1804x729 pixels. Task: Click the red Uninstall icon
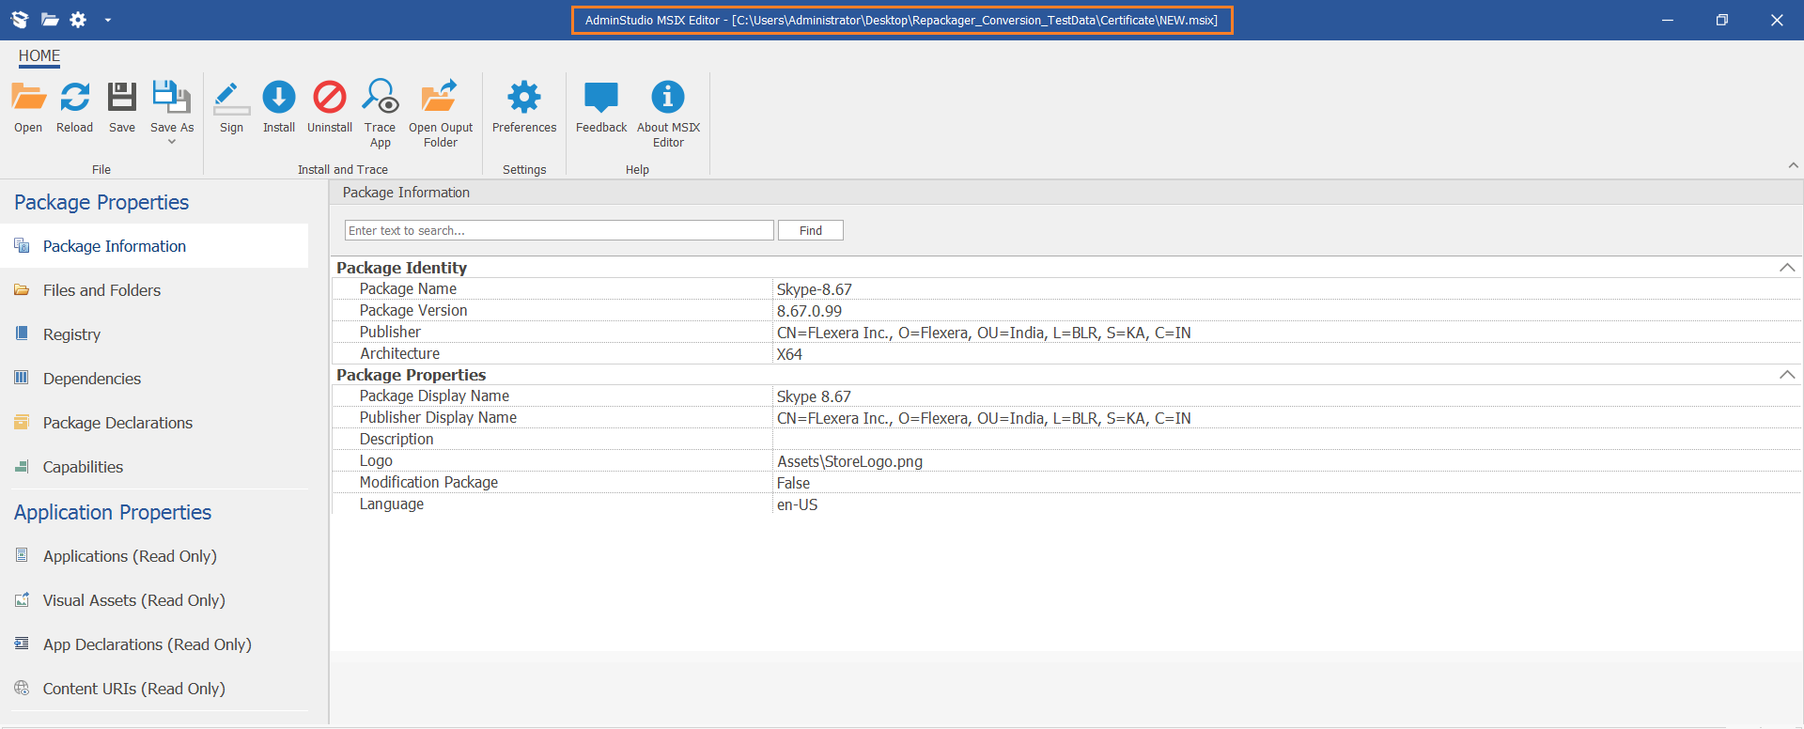click(330, 98)
